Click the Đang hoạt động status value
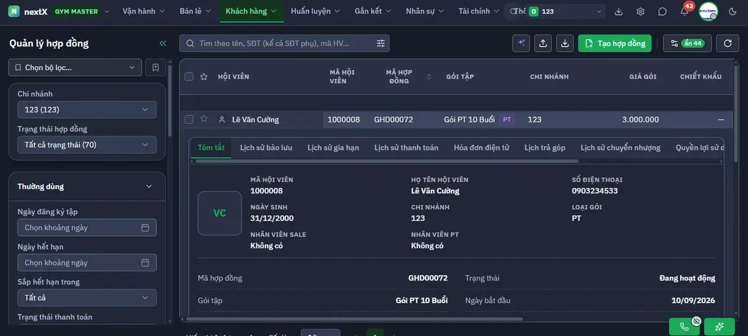 (x=687, y=278)
